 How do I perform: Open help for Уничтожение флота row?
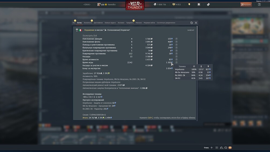[x=176, y=42]
